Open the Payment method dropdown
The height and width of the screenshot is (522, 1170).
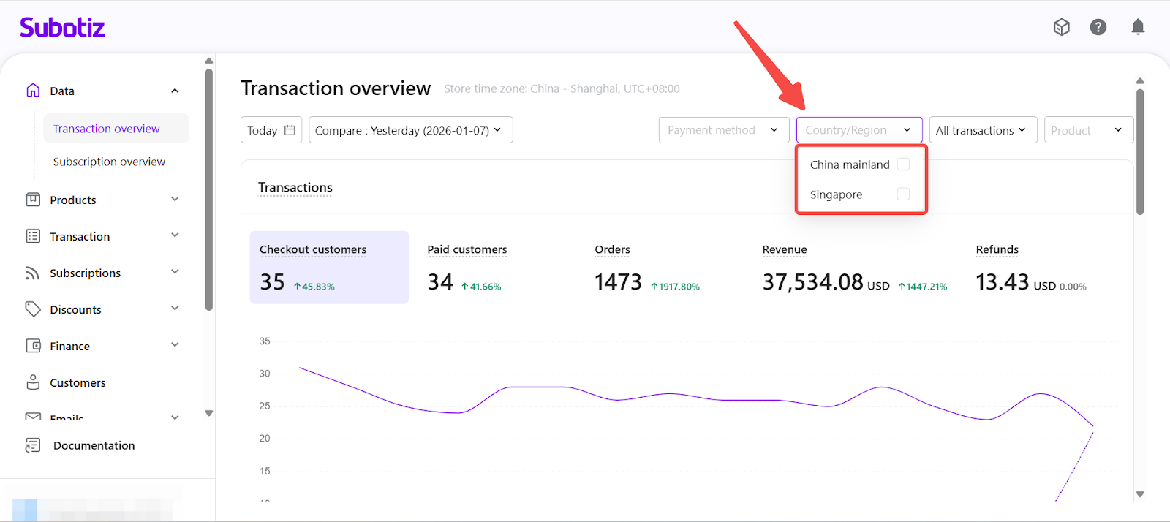(723, 130)
